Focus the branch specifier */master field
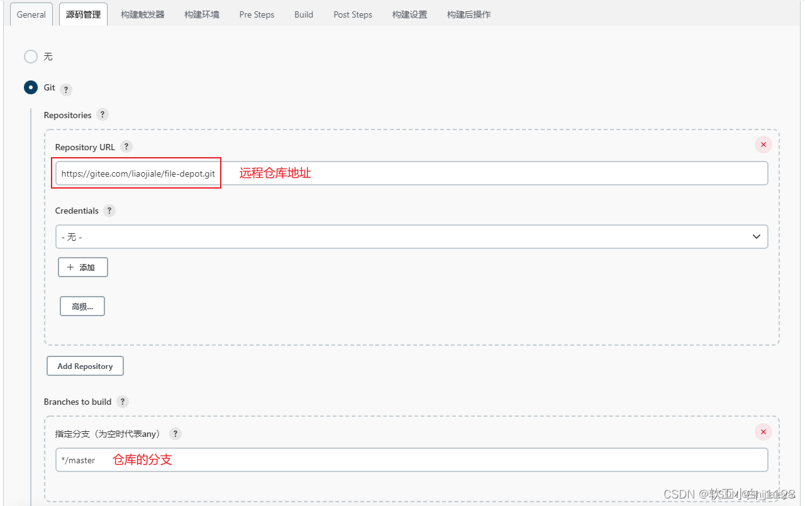This screenshot has height=506, width=805. pos(412,459)
